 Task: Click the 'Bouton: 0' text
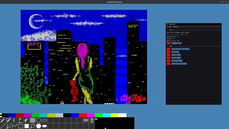170,39
